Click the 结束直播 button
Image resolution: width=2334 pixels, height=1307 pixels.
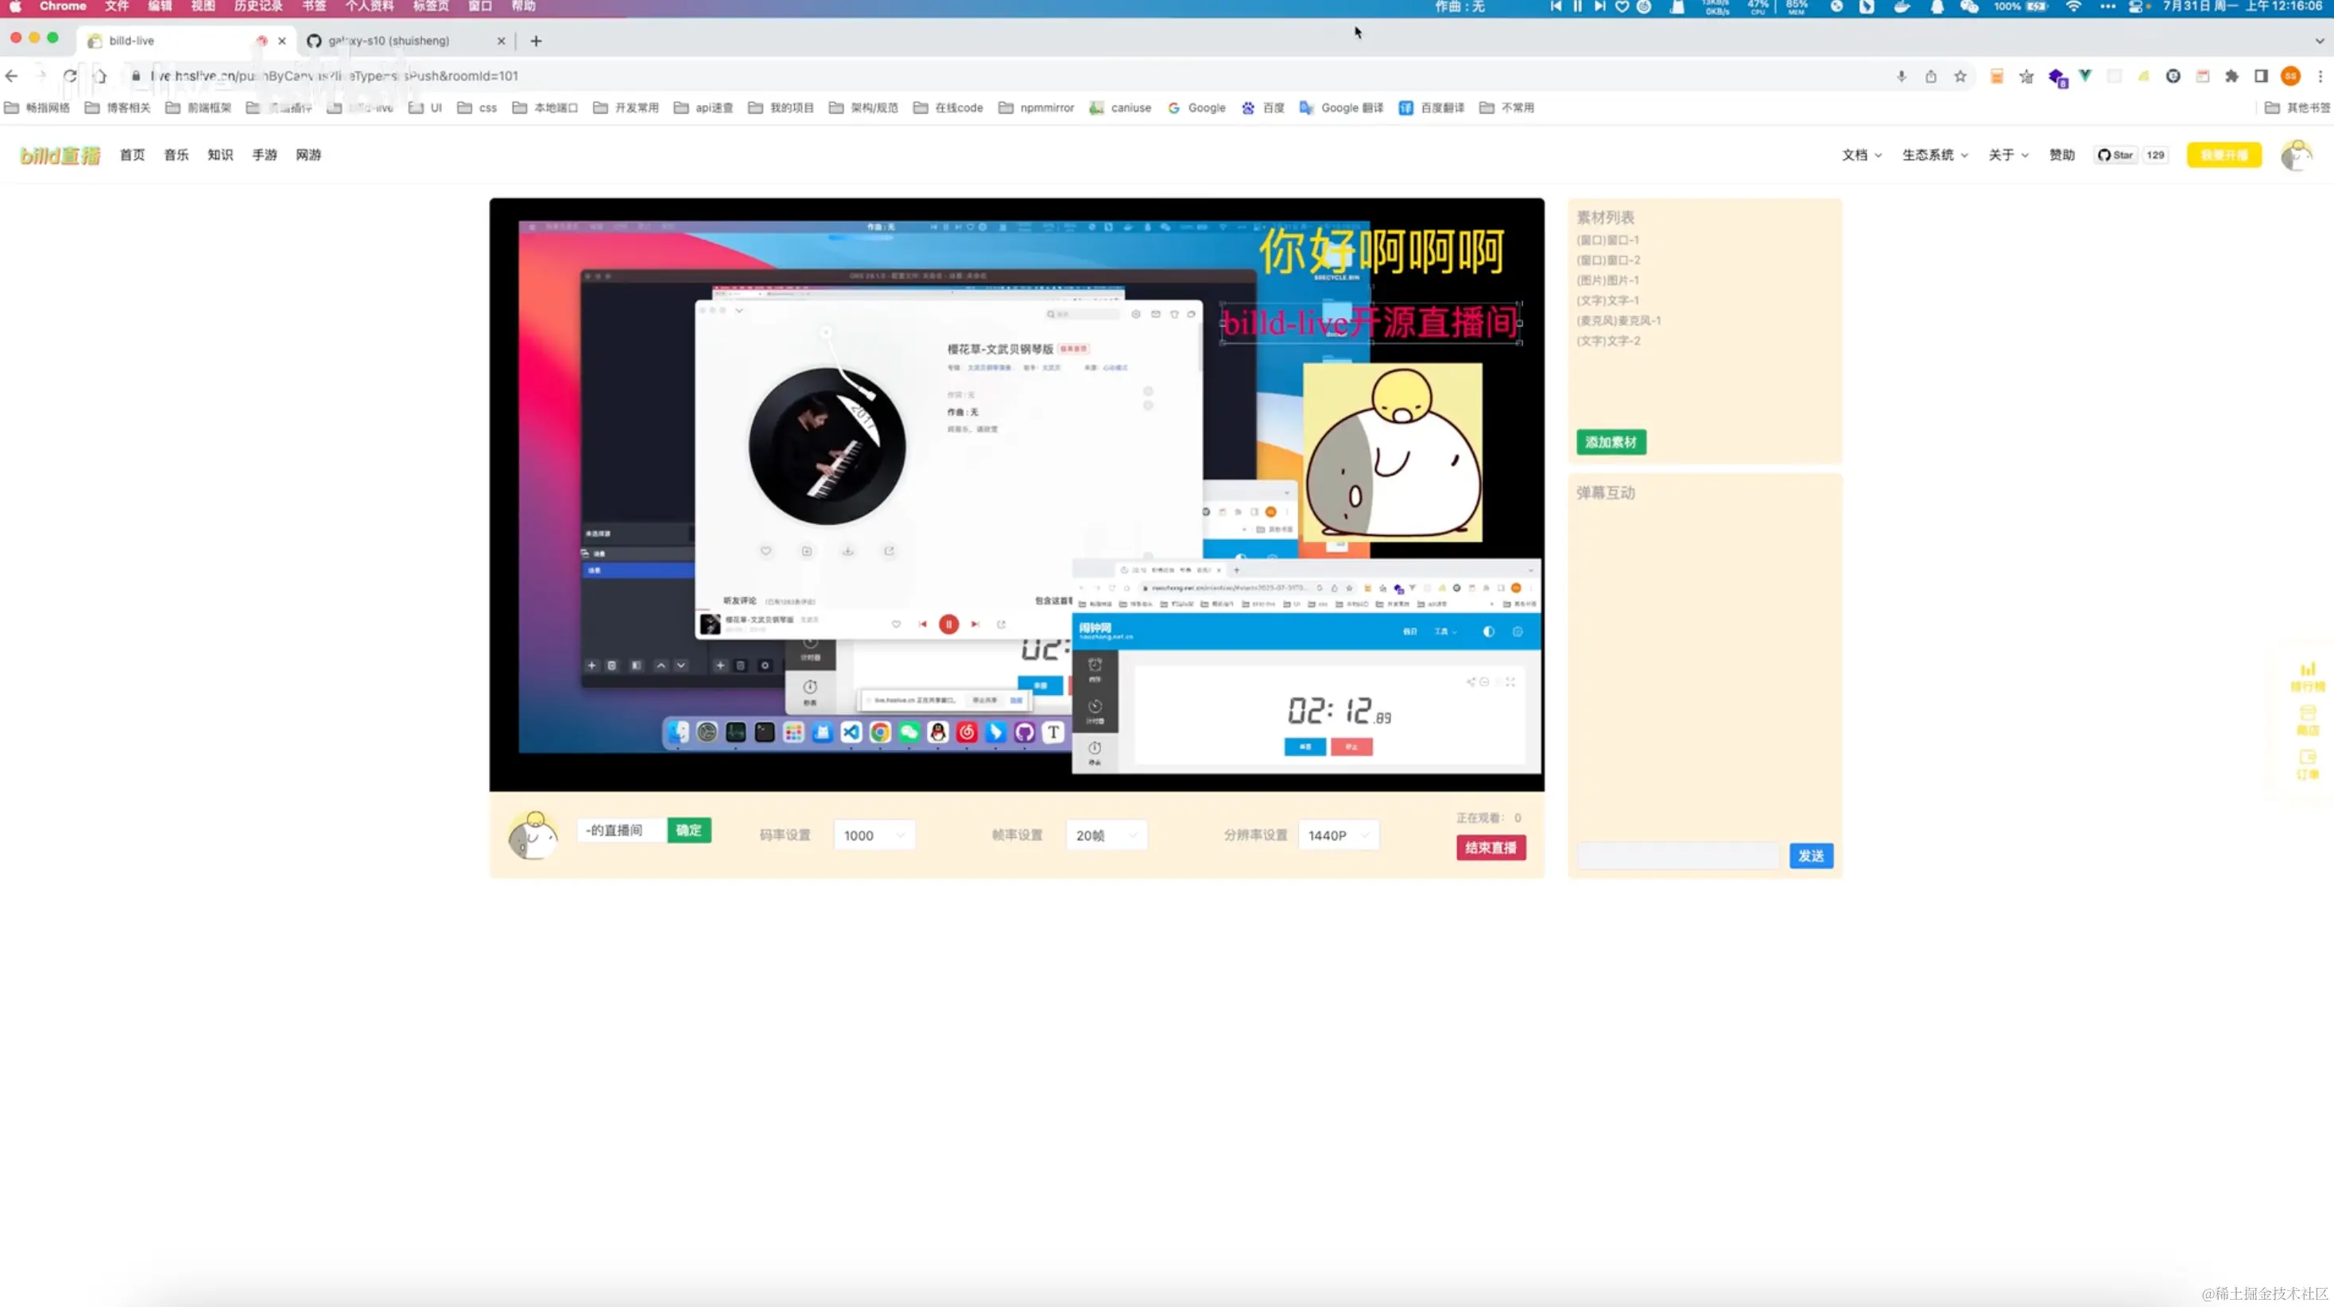[x=1491, y=847]
